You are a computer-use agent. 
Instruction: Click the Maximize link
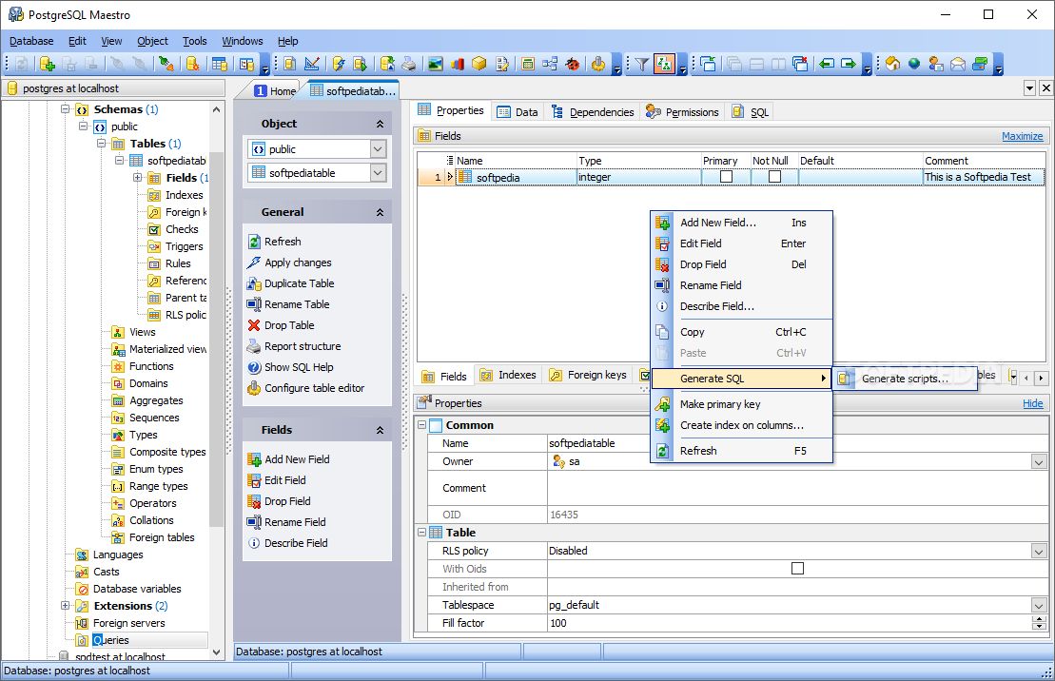click(1022, 136)
